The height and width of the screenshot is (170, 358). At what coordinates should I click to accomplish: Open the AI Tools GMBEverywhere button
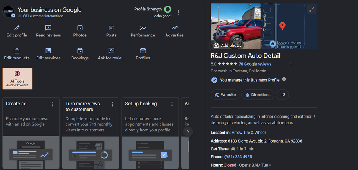tap(18, 79)
